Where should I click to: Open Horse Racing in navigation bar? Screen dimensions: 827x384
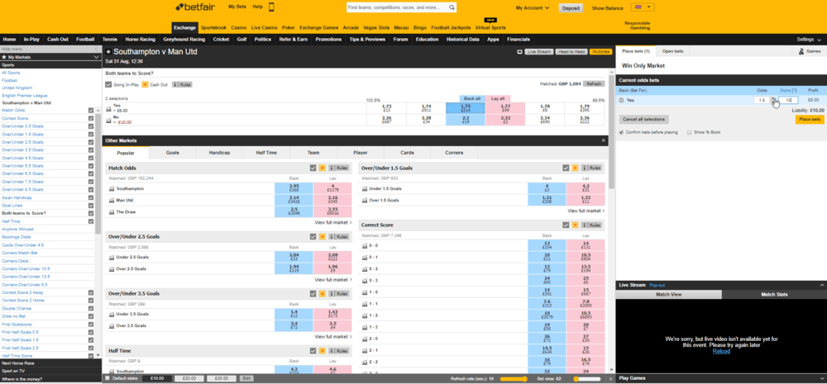click(x=141, y=39)
